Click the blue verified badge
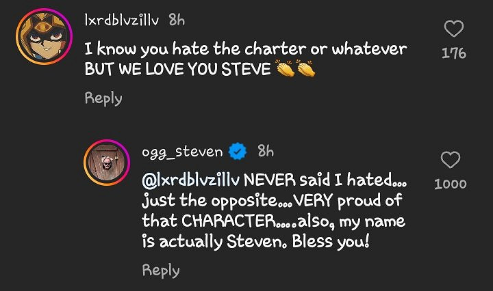 coord(238,152)
